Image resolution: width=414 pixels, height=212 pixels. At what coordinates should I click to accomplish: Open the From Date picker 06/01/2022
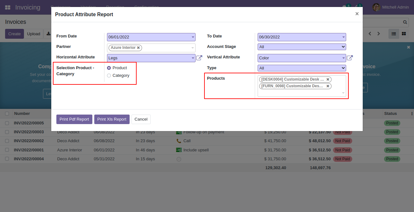(x=151, y=37)
